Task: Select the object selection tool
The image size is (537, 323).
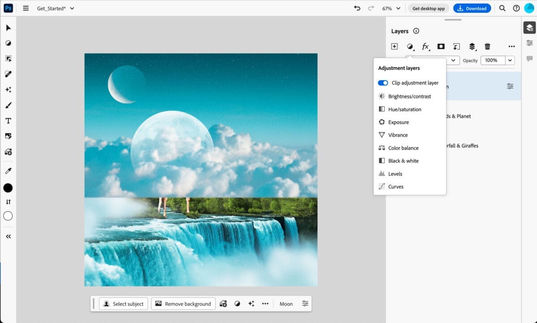Action: coord(8,59)
